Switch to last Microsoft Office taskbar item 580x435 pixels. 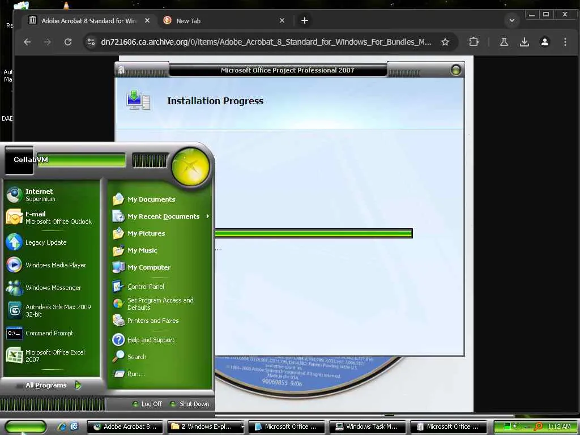[449, 427]
